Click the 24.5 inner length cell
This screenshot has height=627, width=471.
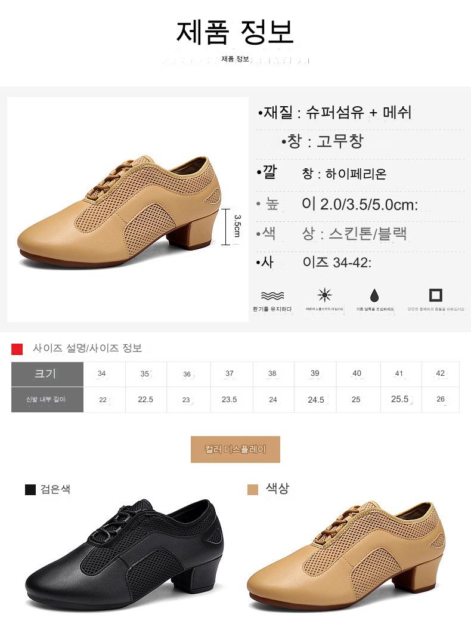[315, 400]
